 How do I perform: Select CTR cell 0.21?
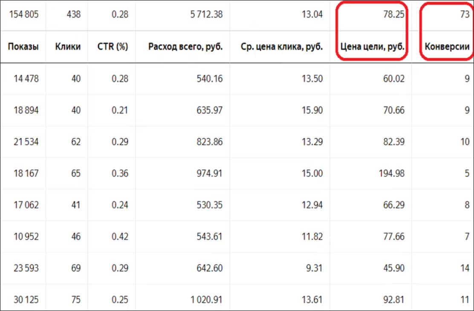click(x=120, y=111)
